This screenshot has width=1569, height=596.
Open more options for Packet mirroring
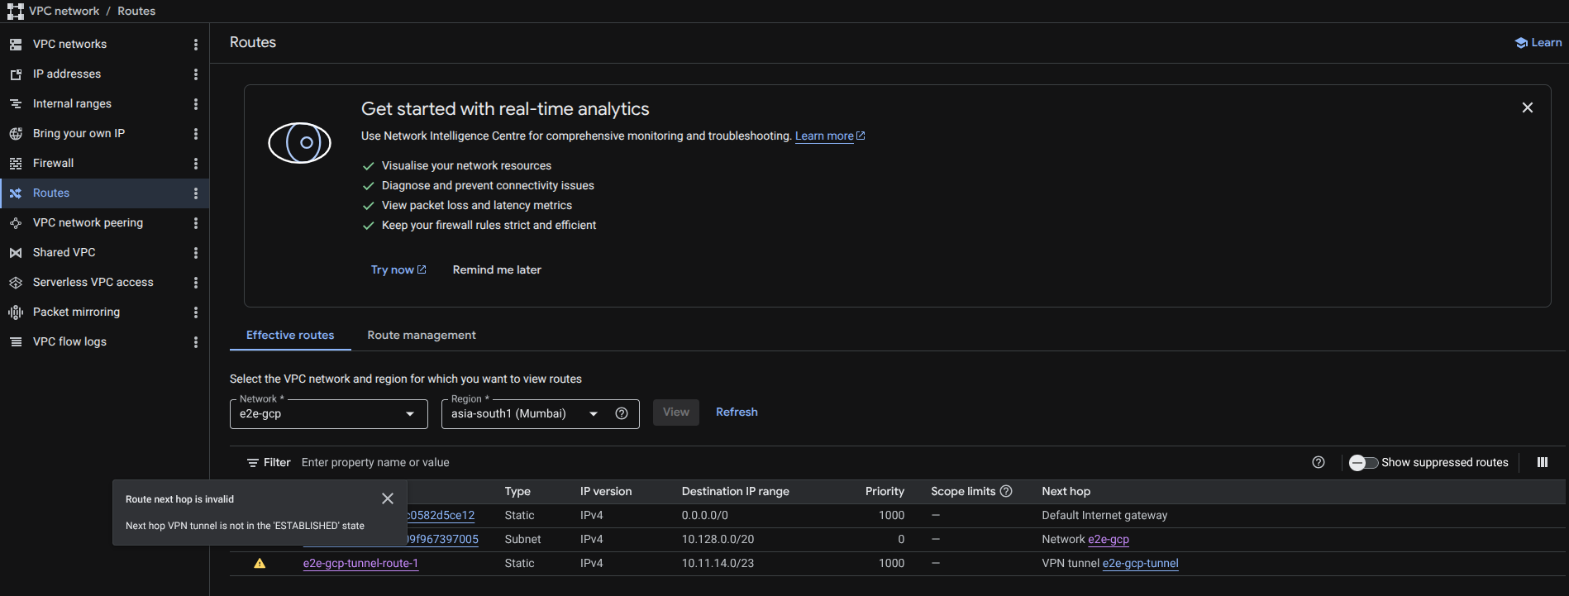[196, 312]
